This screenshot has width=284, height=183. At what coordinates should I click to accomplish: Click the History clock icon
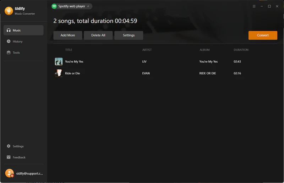(9, 41)
